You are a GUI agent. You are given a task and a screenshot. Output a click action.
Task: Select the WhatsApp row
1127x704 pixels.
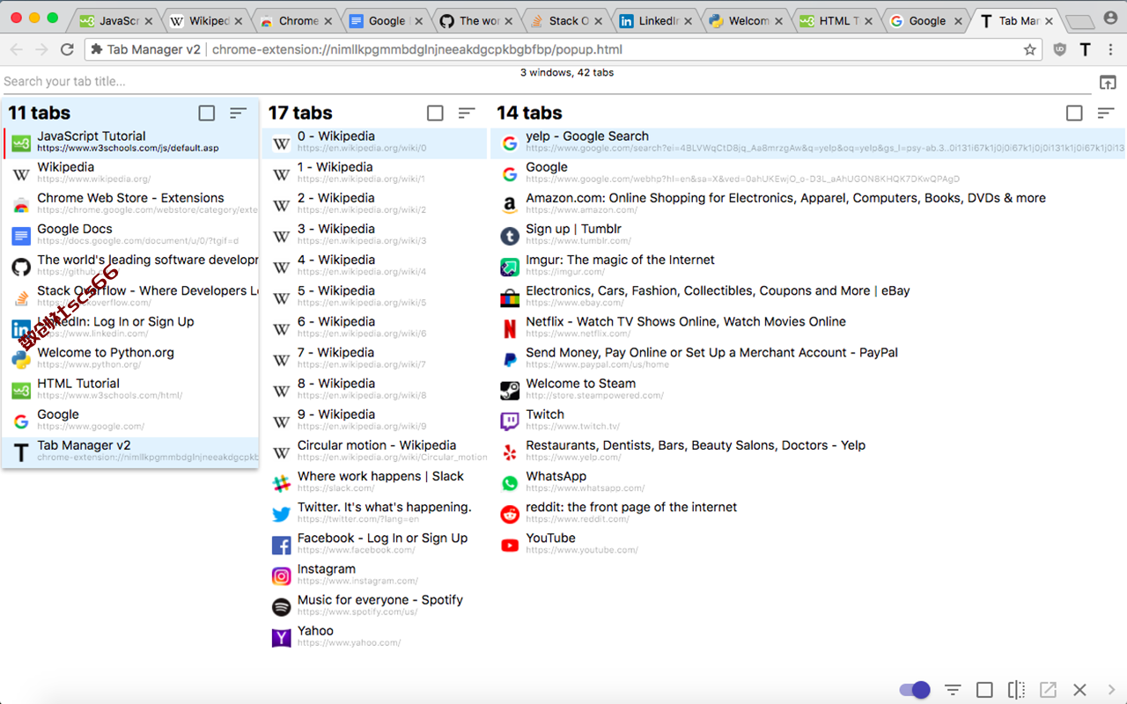pyautogui.click(x=807, y=482)
